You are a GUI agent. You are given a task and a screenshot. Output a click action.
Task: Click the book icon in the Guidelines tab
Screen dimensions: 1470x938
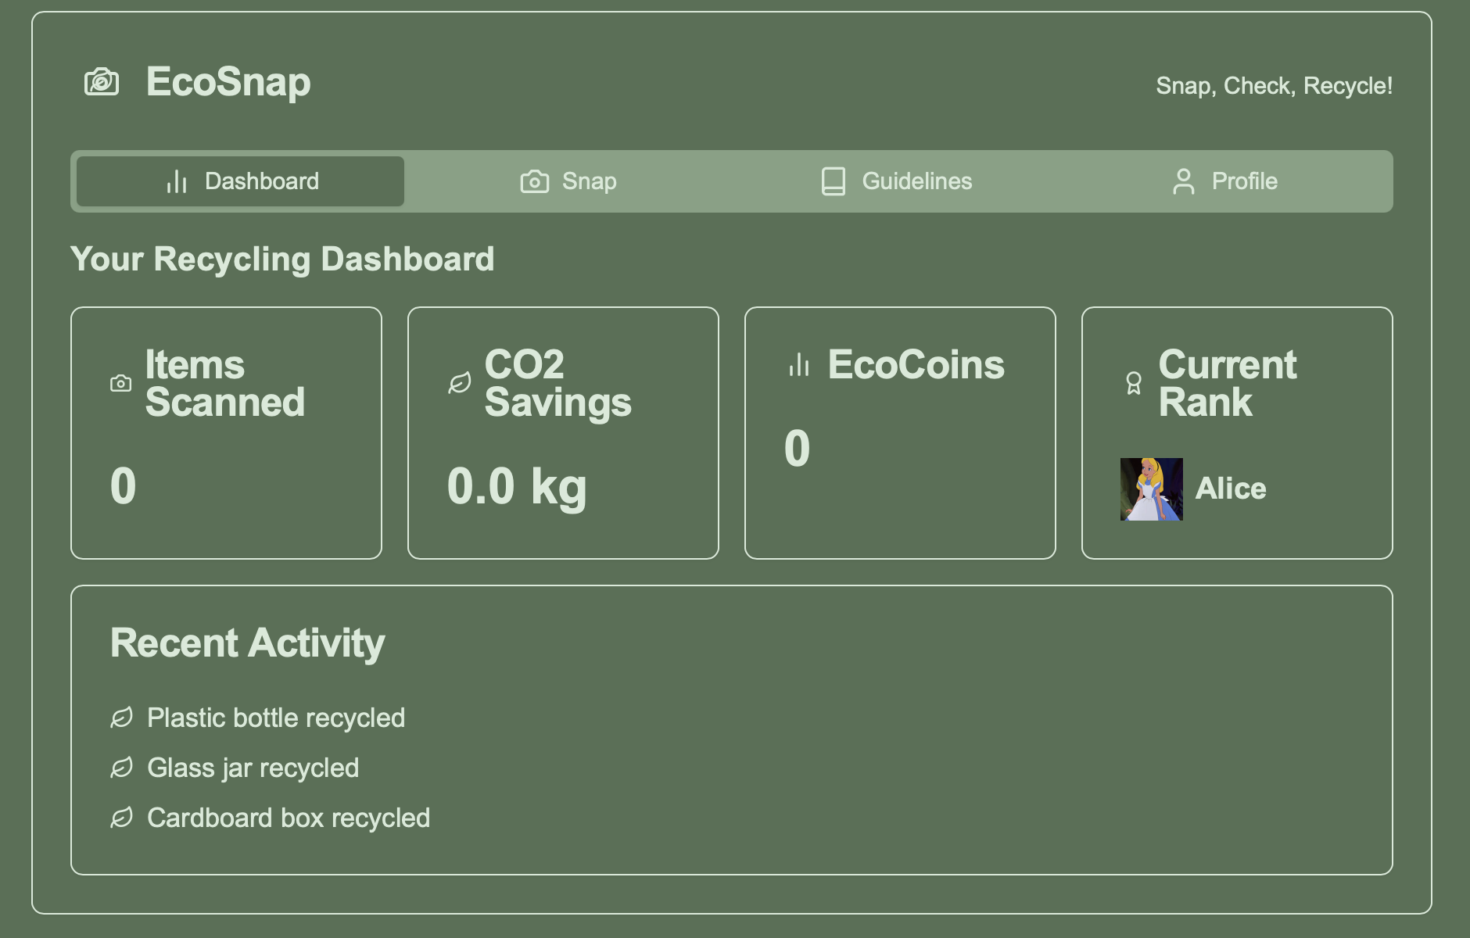pos(833,181)
